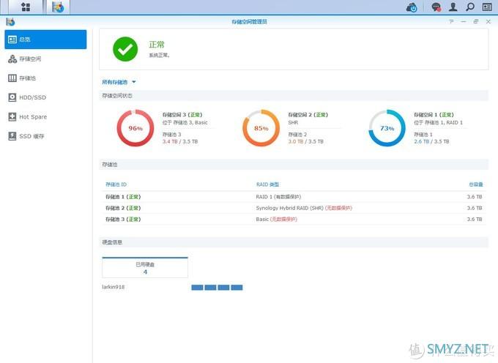Open 存储空间 3 volume title
498x363 pixels.
click(182, 115)
